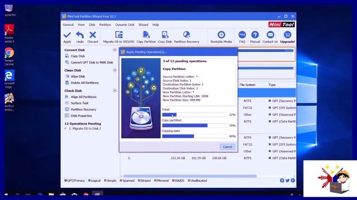Click the Undo arrow icon

pyautogui.click(x=80, y=35)
